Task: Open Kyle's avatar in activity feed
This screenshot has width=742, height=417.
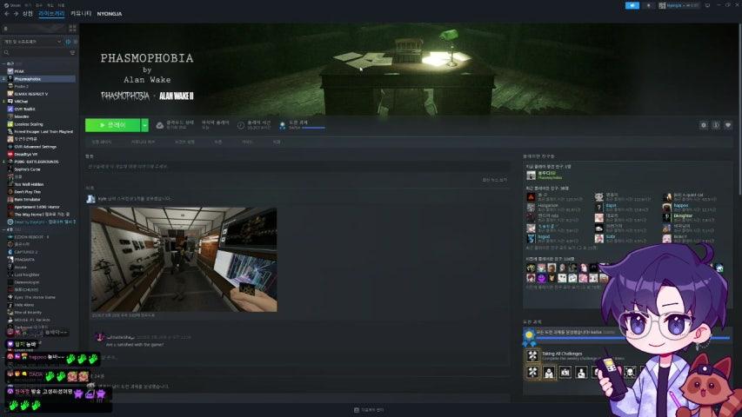Action: [x=90, y=199]
